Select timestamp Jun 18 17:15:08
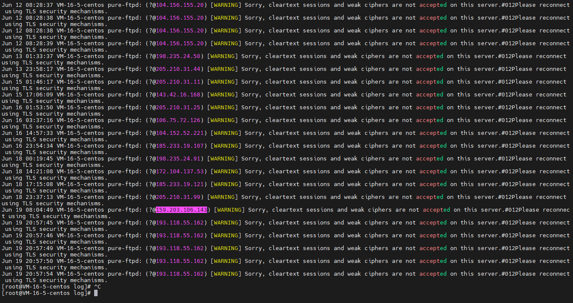This screenshot has width=573, height=303. coord(27,184)
